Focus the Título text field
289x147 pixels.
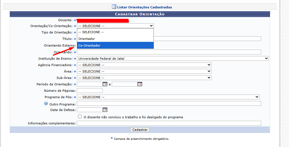click(x=207, y=38)
